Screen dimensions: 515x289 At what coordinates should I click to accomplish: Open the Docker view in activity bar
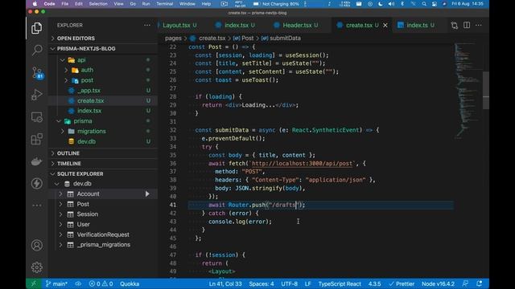(x=36, y=161)
